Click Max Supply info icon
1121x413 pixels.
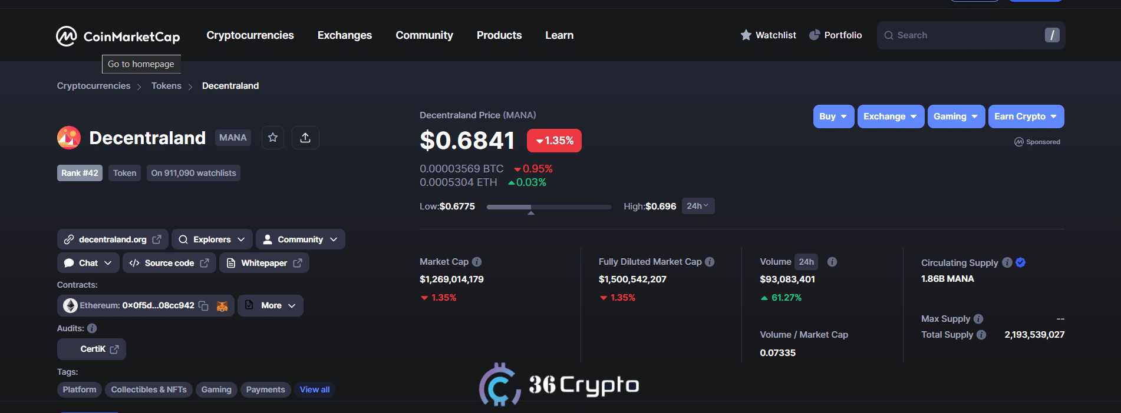(x=978, y=319)
